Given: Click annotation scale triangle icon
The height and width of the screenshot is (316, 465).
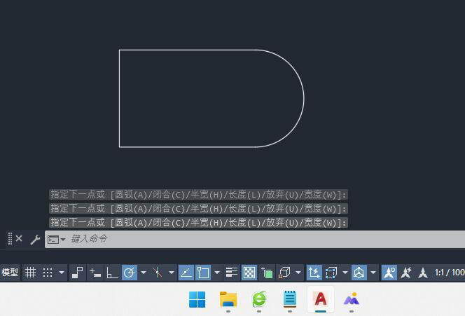Looking at the screenshot, I should coord(423,273).
